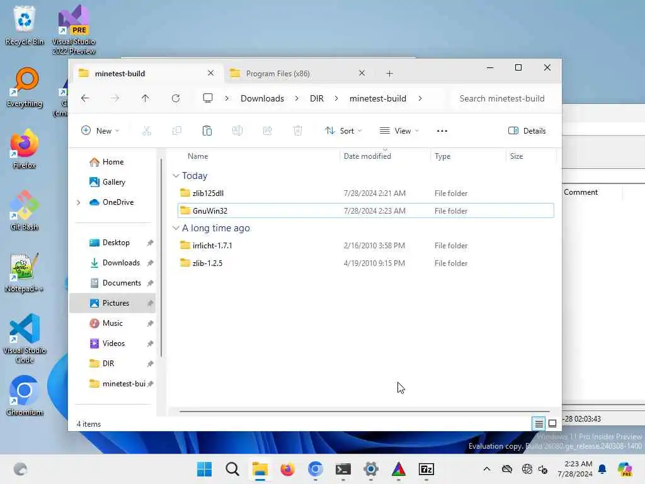Collapse the Today group
645x484 pixels.
[176, 176]
